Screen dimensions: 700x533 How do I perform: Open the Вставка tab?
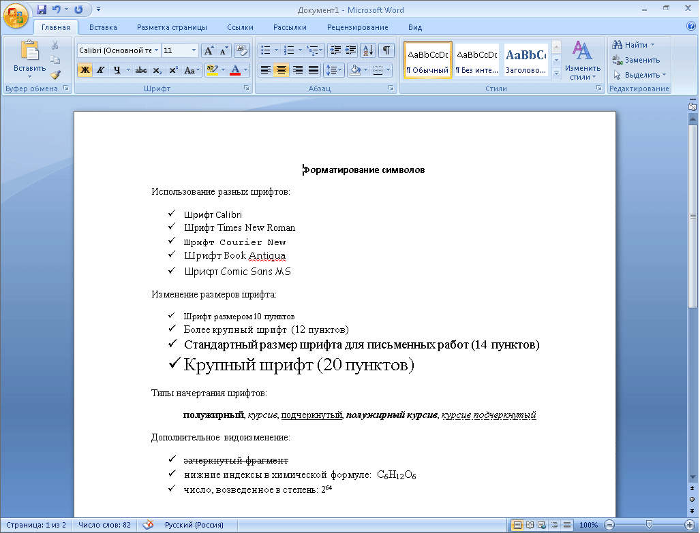coord(103,27)
